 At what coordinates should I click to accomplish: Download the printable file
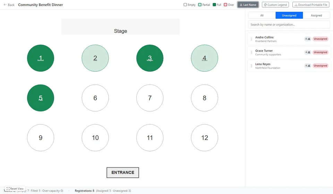[311, 5]
